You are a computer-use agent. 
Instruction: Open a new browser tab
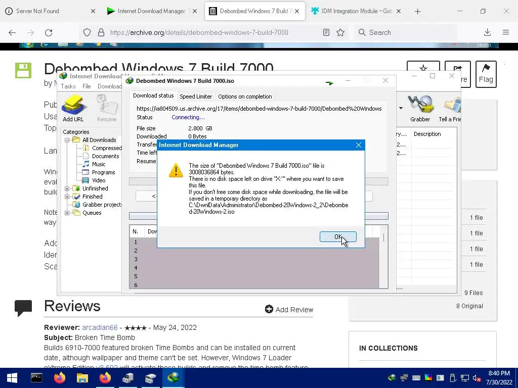pyautogui.click(x=417, y=12)
